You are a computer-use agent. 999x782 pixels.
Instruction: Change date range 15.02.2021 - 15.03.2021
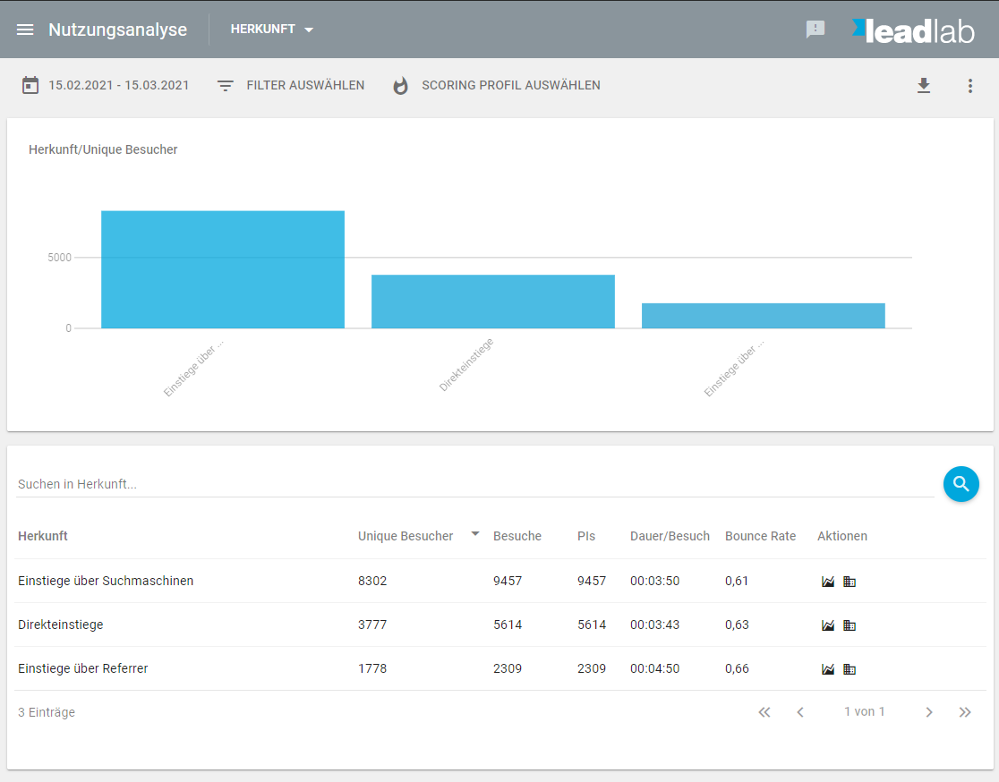[118, 85]
